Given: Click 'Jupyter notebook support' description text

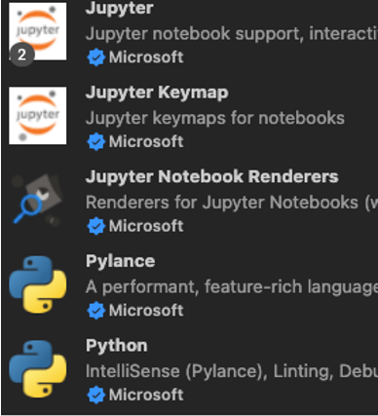Looking at the screenshot, I should click(x=232, y=34).
